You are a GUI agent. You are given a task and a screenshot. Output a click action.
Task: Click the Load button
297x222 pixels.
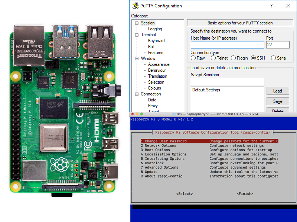278,91
